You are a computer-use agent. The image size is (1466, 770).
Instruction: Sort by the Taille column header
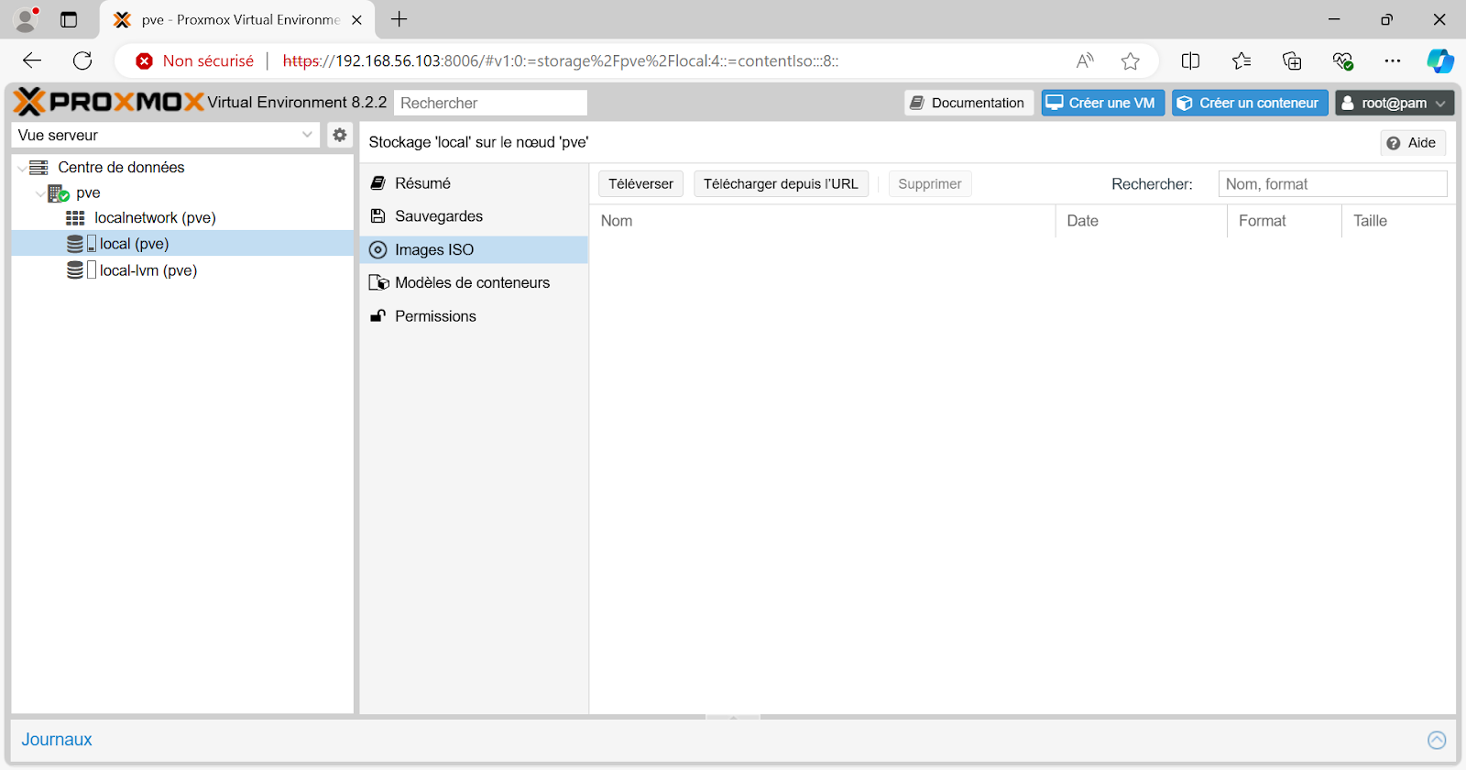click(1398, 221)
